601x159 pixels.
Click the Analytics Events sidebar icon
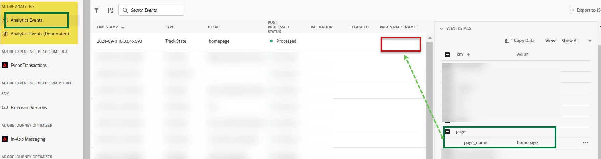[5, 20]
